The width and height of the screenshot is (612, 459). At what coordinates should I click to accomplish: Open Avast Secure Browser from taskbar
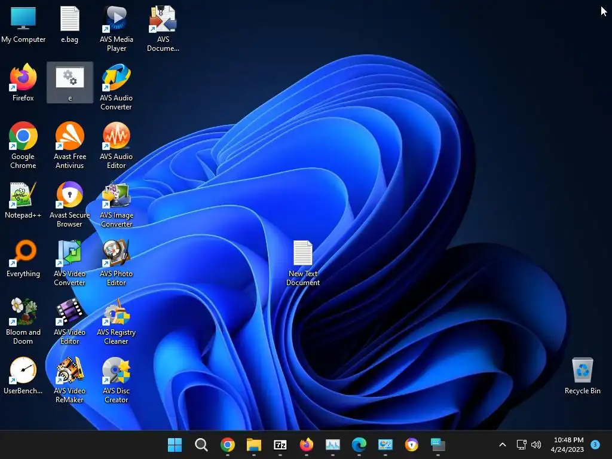point(411,445)
